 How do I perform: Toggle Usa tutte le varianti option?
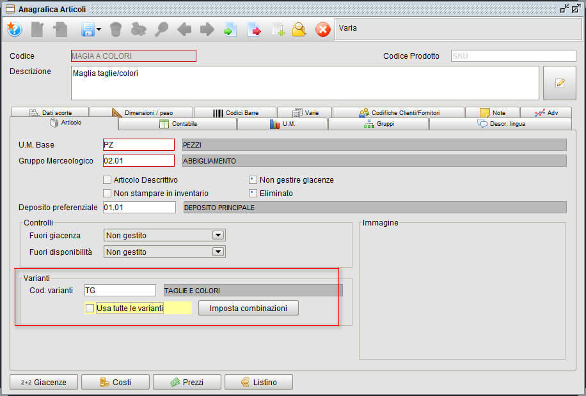[90, 307]
